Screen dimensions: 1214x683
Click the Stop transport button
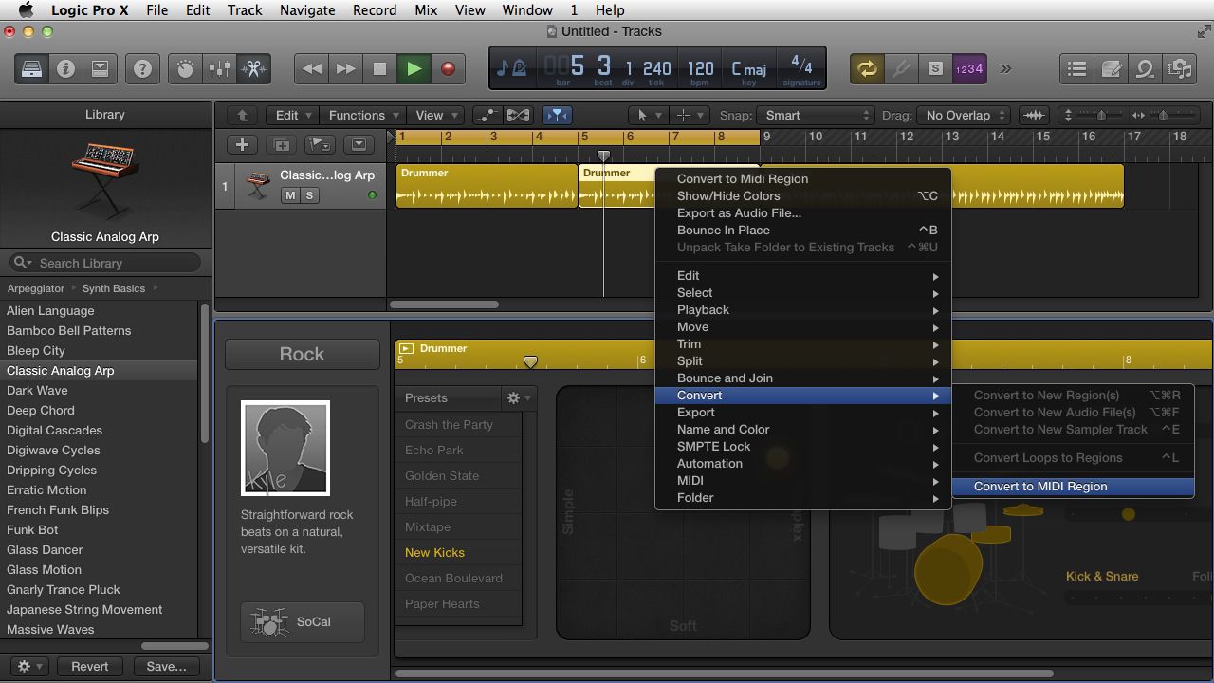pyautogui.click(x=379, y=68)
